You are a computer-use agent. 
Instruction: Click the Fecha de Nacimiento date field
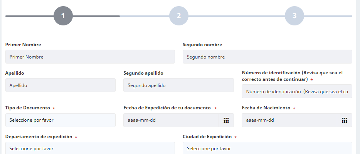point(289,120)
